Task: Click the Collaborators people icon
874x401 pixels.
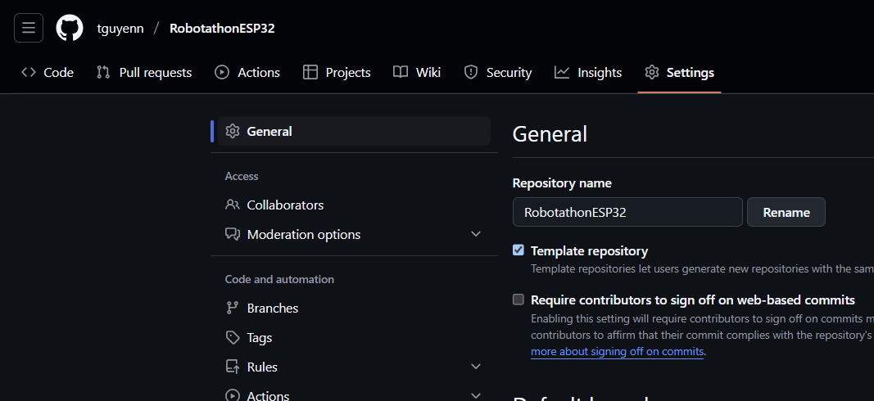Action: (233, 205)
